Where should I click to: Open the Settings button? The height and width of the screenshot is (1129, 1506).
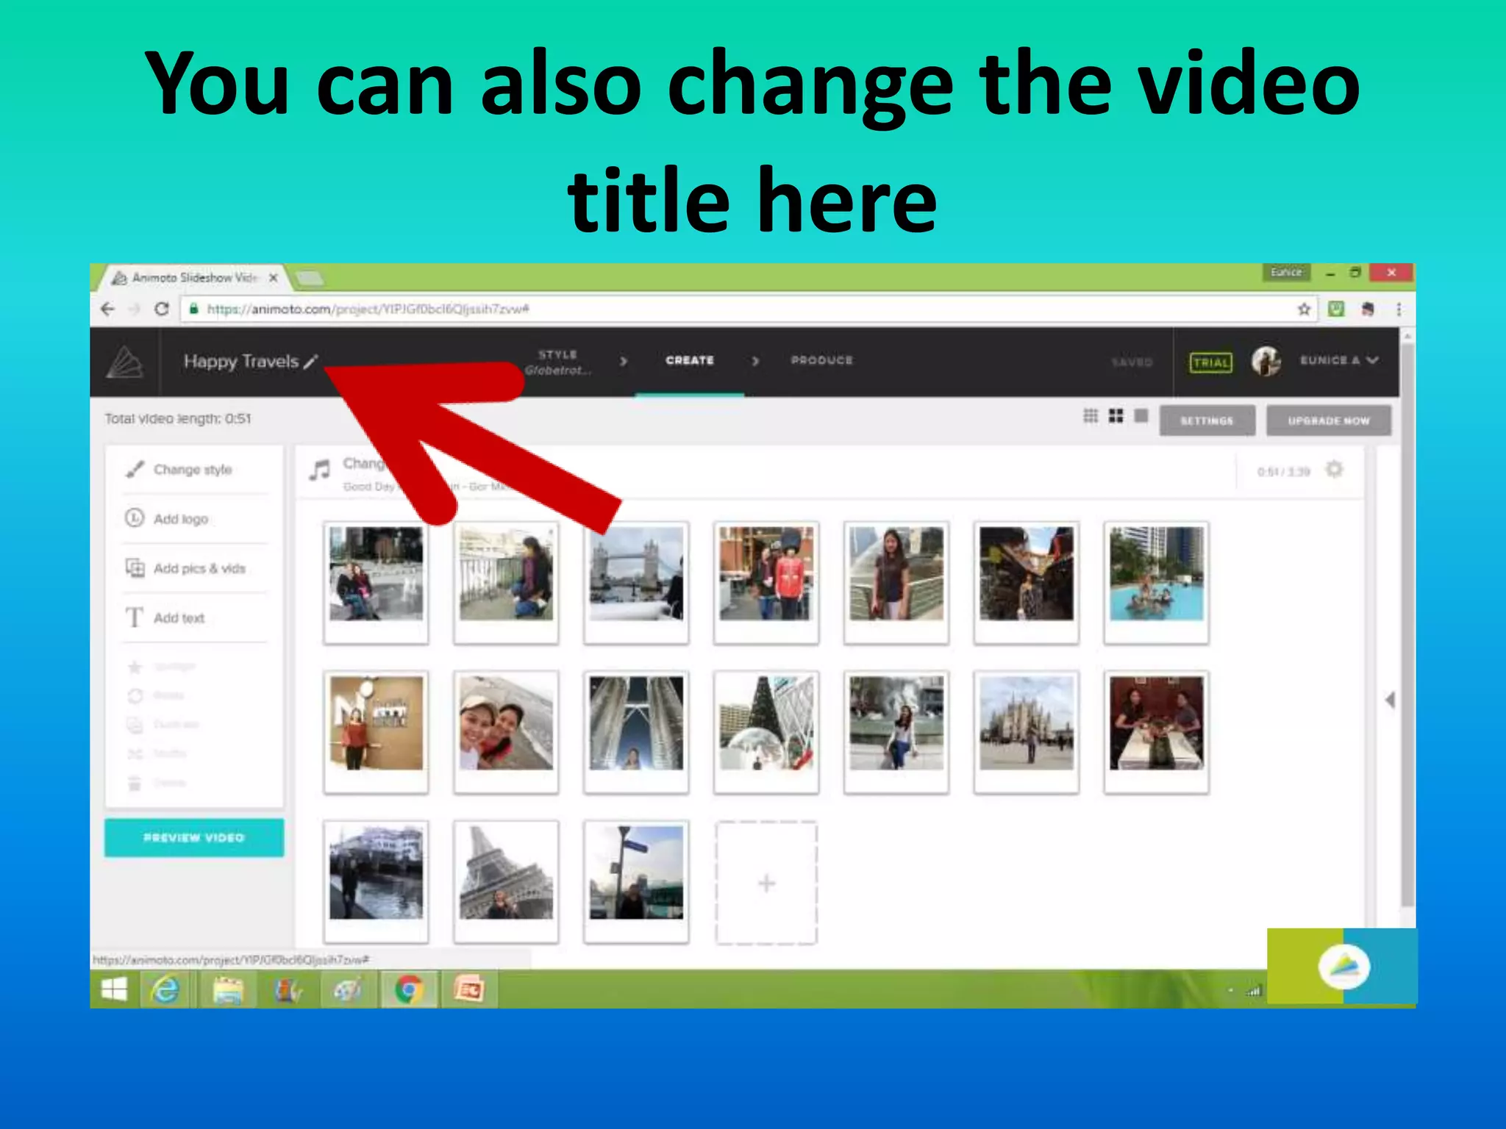1207,420
